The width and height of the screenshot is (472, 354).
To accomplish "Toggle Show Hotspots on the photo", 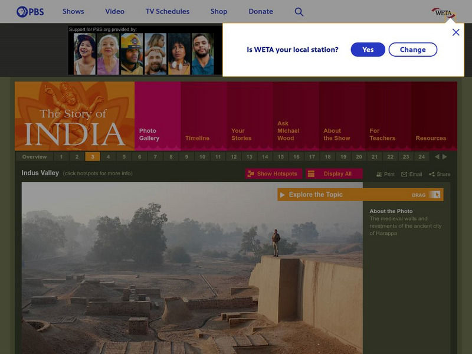I will pyautogui.click(x=272, y=173).
